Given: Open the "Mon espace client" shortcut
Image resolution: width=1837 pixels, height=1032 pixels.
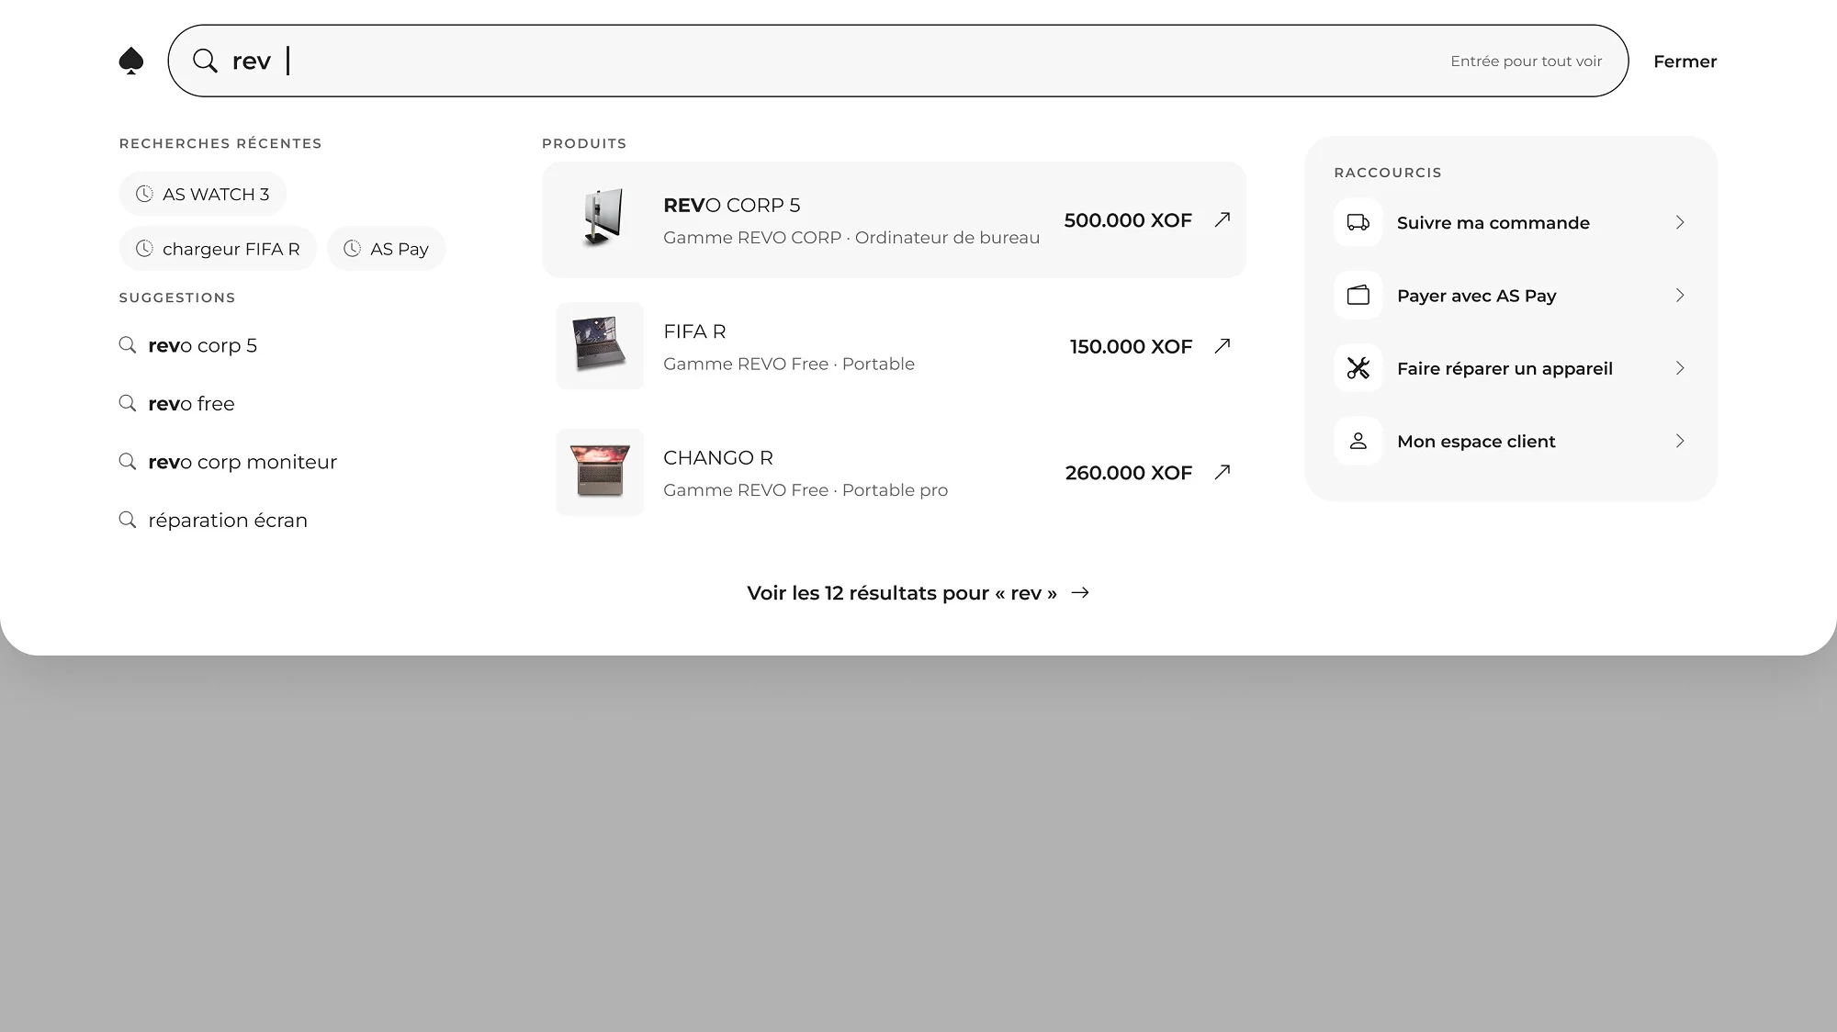Looking at the screenshot, I should (1511, 441).
